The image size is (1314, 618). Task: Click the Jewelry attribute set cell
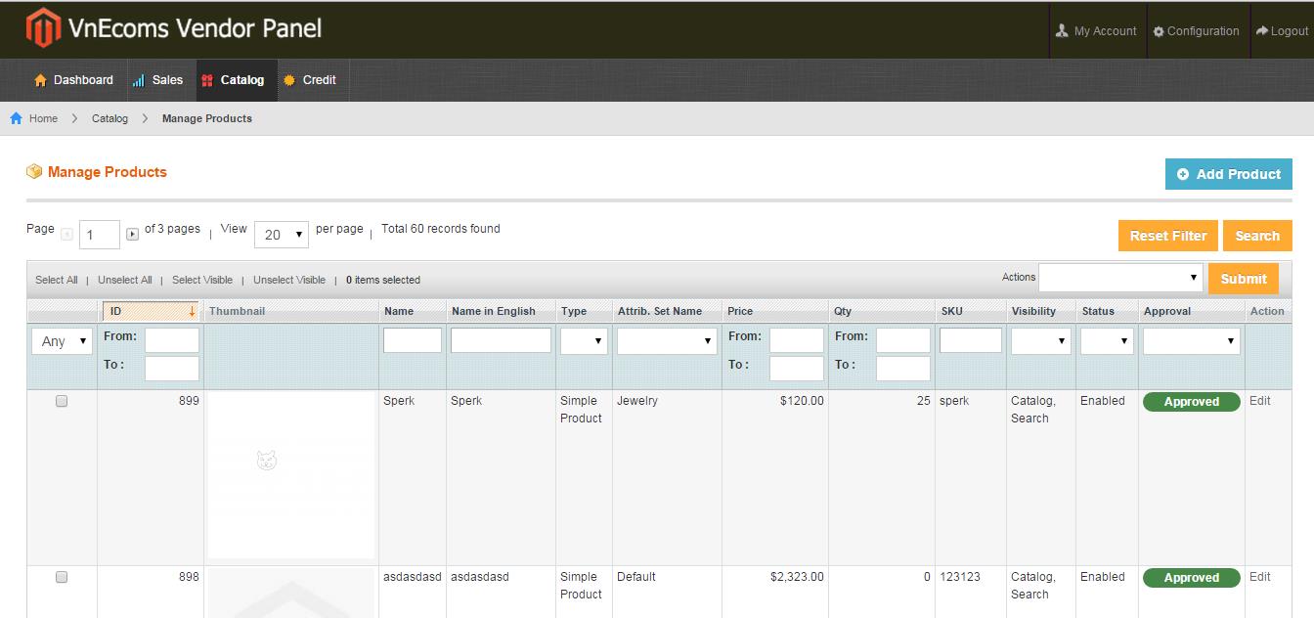click(637, 401)
